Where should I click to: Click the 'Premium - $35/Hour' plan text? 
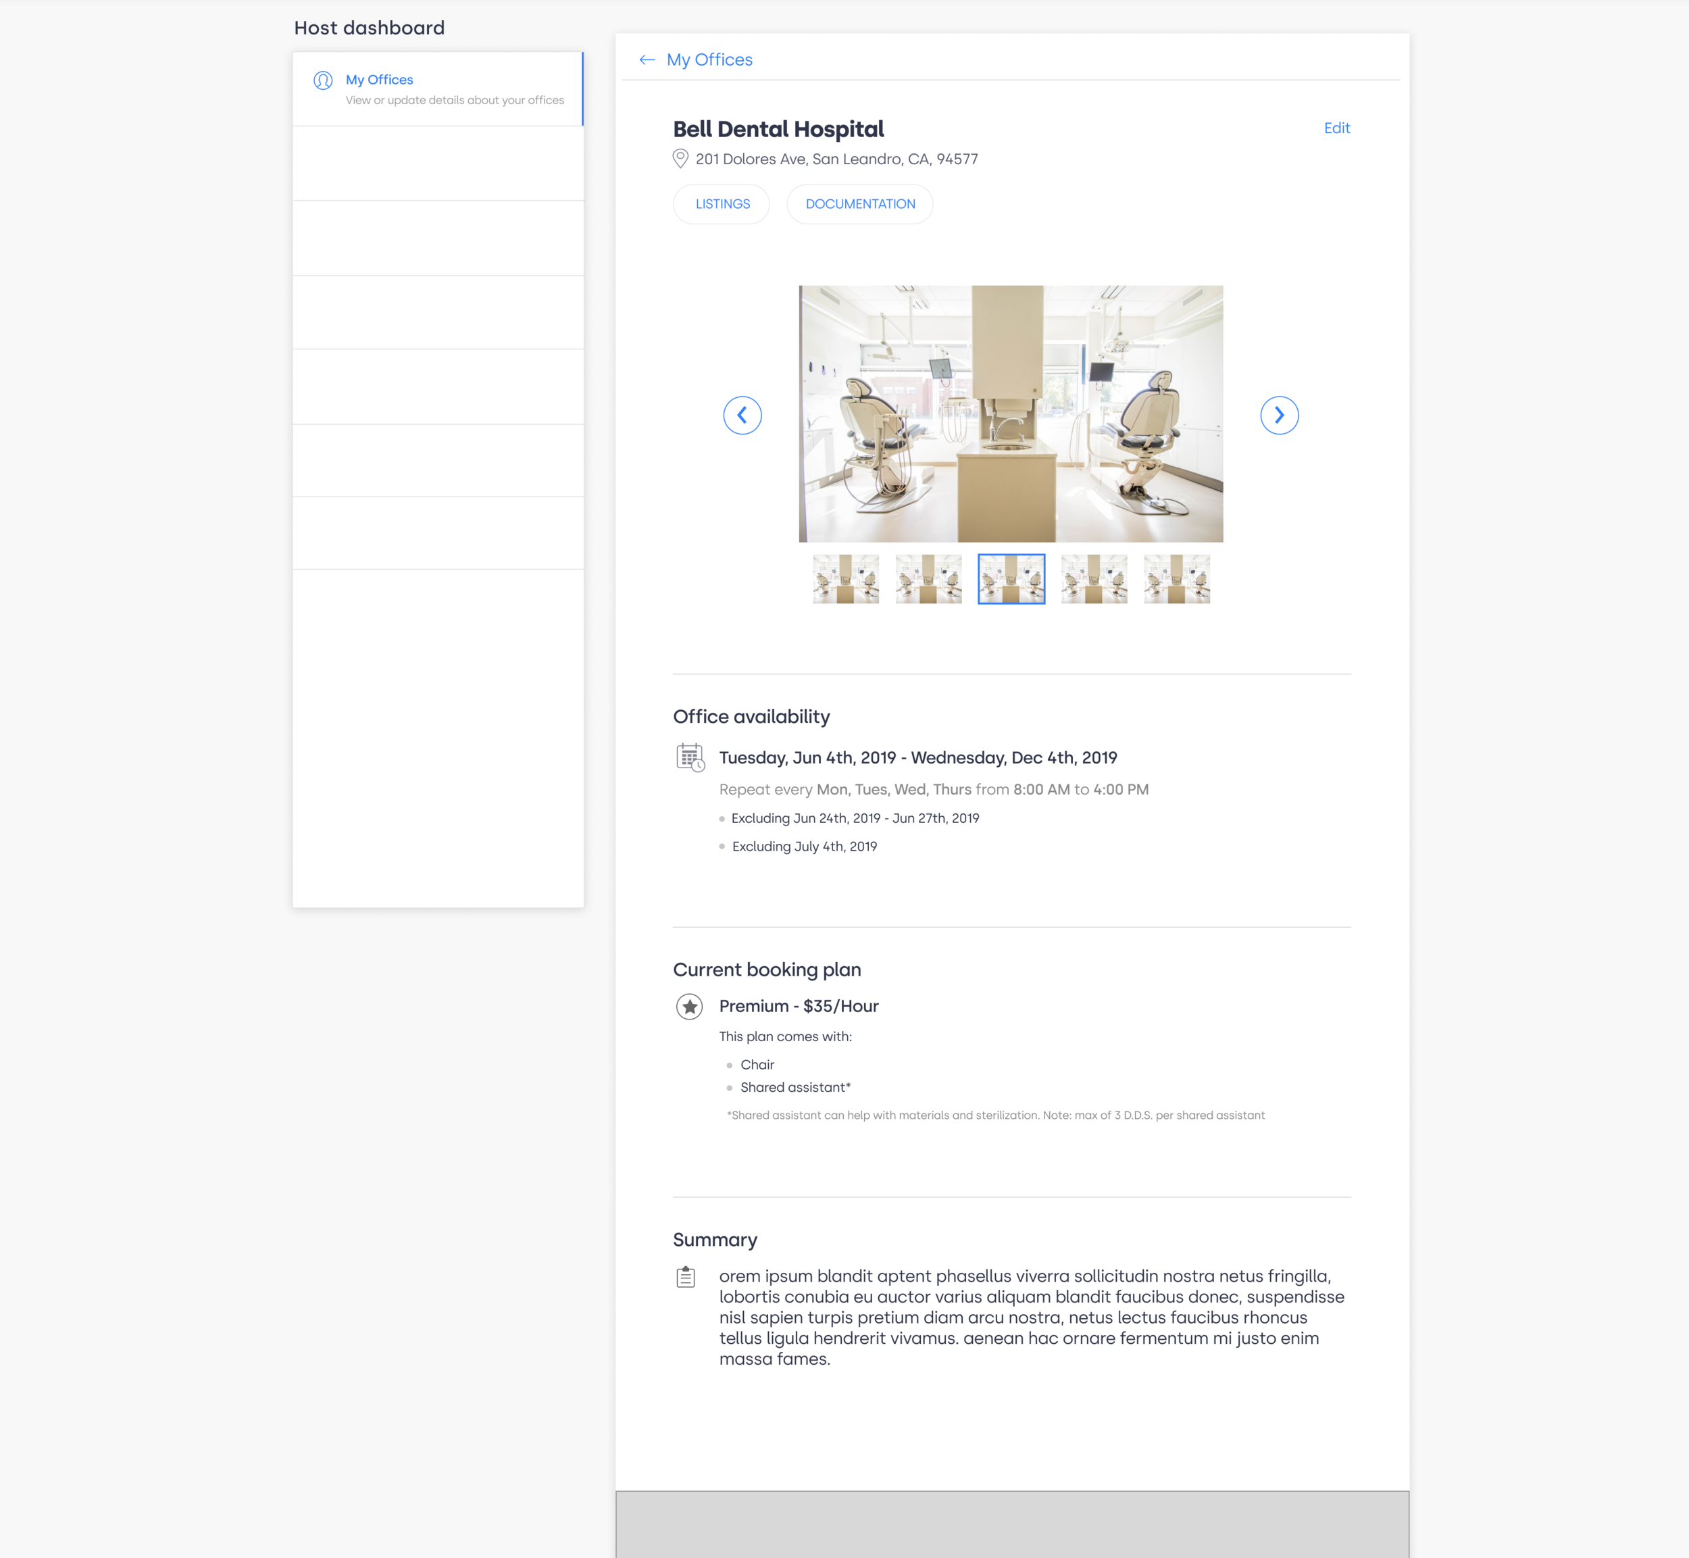[x=798, y=1007]
